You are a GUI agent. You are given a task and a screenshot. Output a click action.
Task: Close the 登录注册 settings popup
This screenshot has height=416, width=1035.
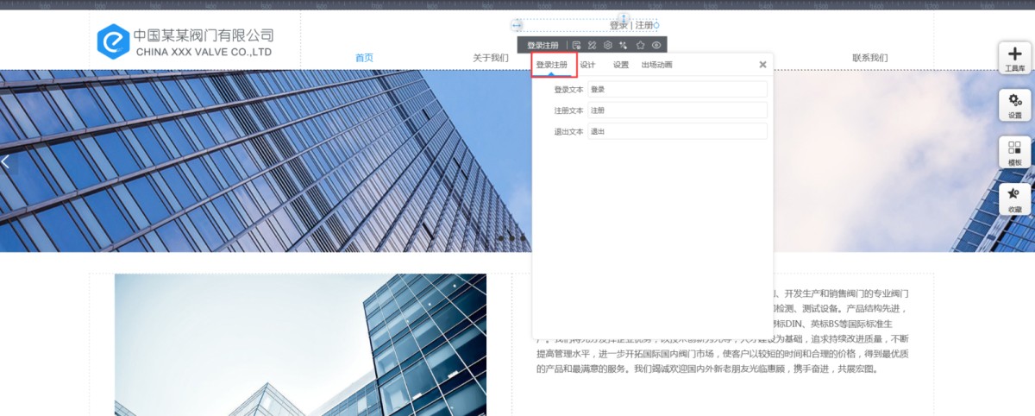(x=762, y=65)
